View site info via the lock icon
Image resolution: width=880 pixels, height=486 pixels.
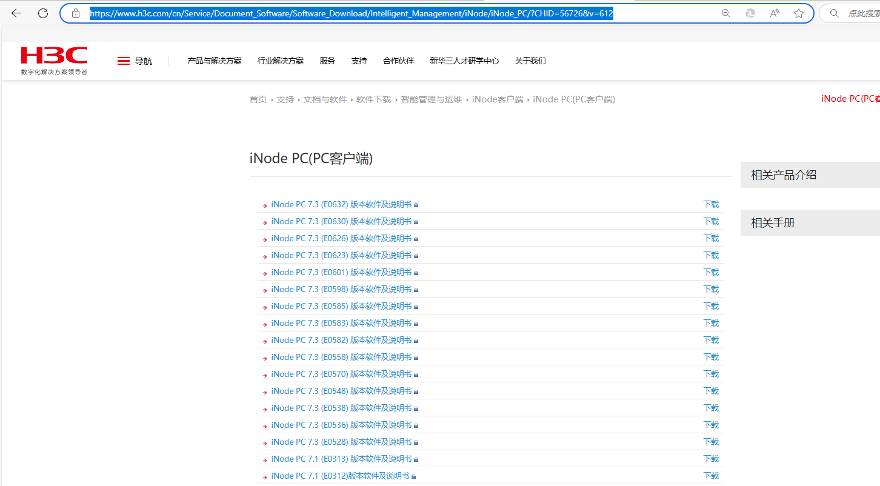pos(76,13)
